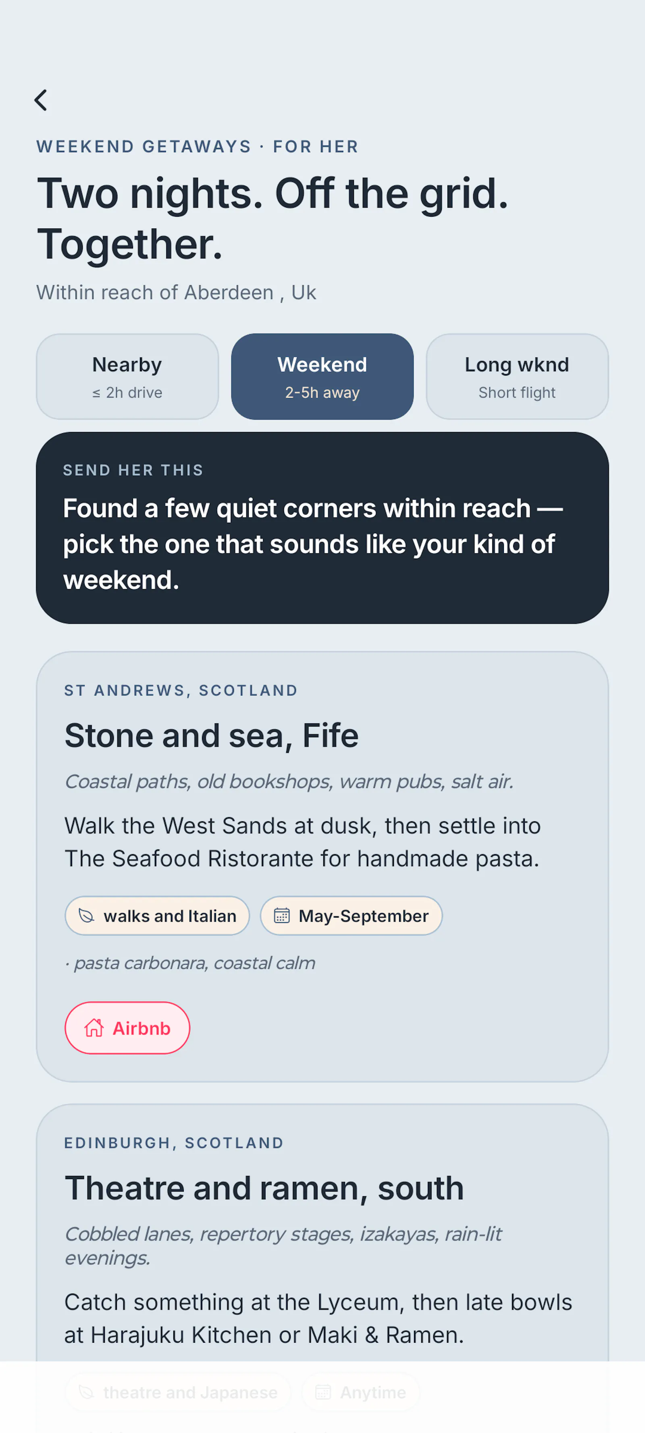This screenshot has height=1433, width=645.
Task: Click the calendar icon beside Anytime
Action: click(x=323, y=1392)
